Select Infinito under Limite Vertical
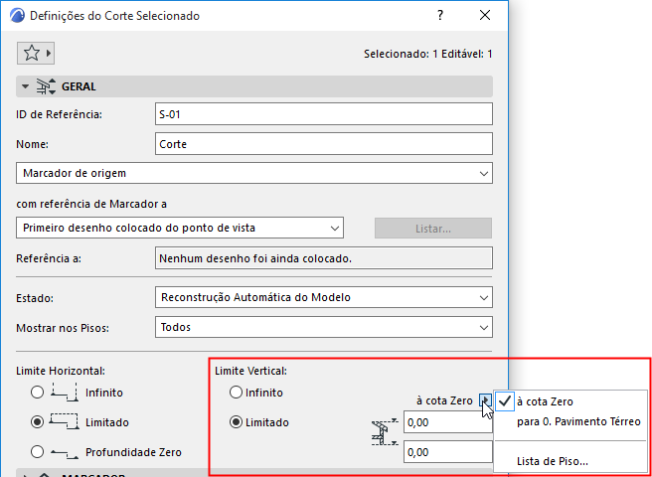This screenshot has height=477, width=652. point(237,393)
